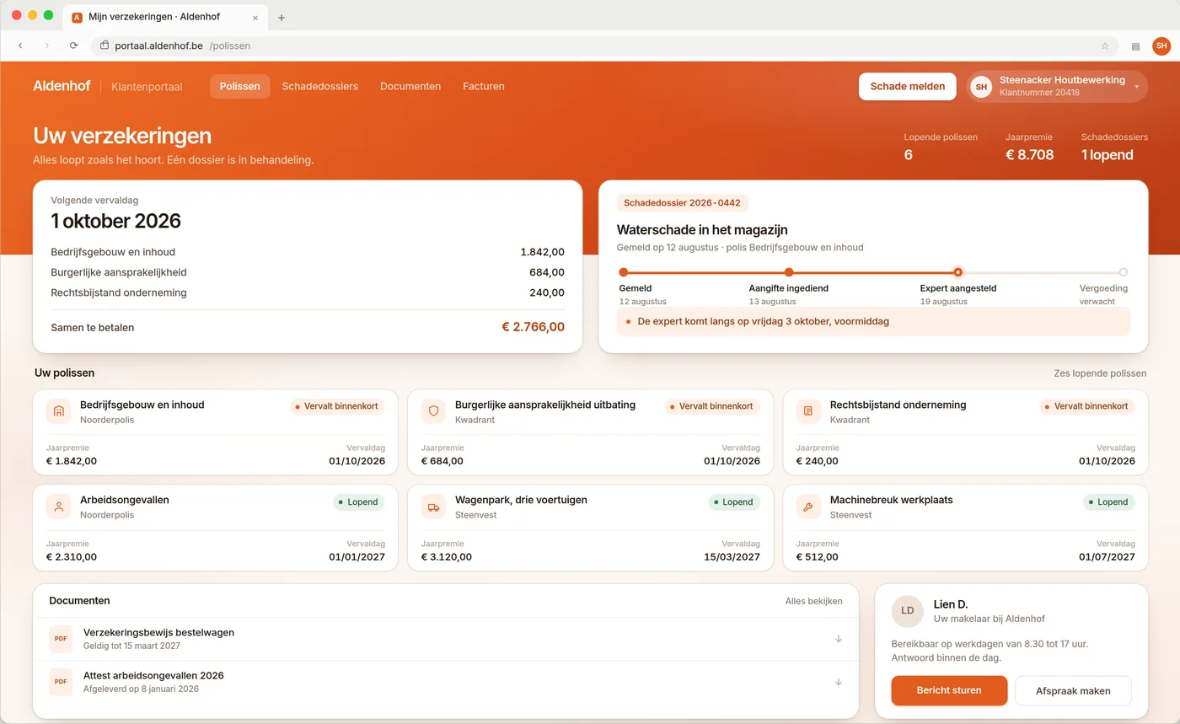The height and width of the screenshot is (724, 1180).
Task: Expand the Steenacker Houtbewerking account dropdown arrow
Action: (1136, 87)
